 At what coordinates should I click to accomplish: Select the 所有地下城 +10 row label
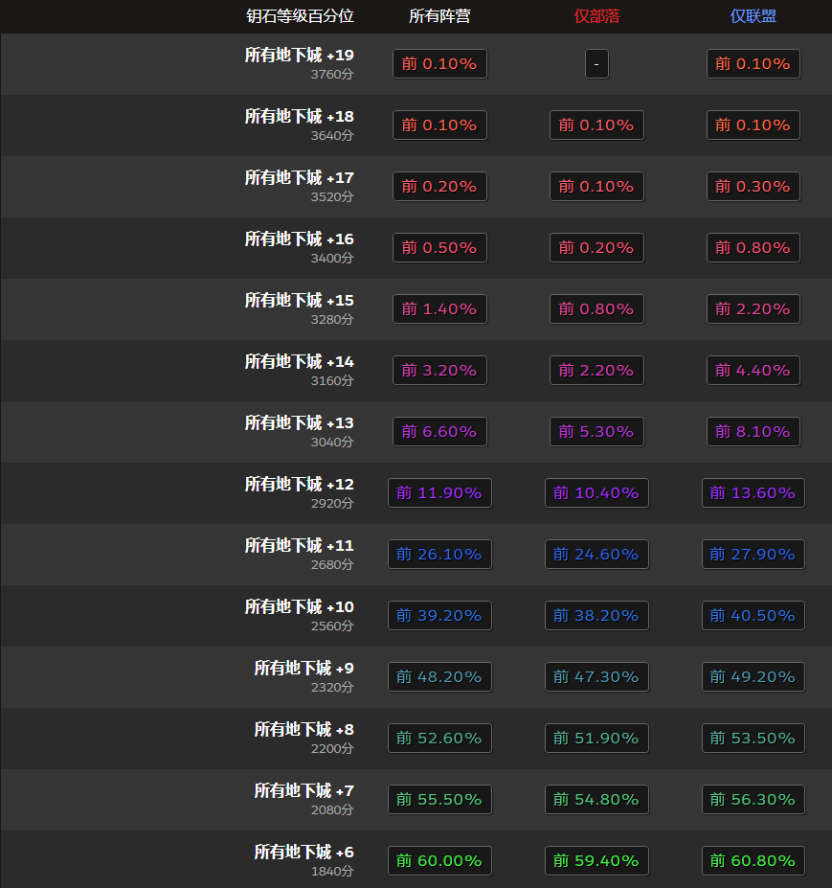point(299,606)
